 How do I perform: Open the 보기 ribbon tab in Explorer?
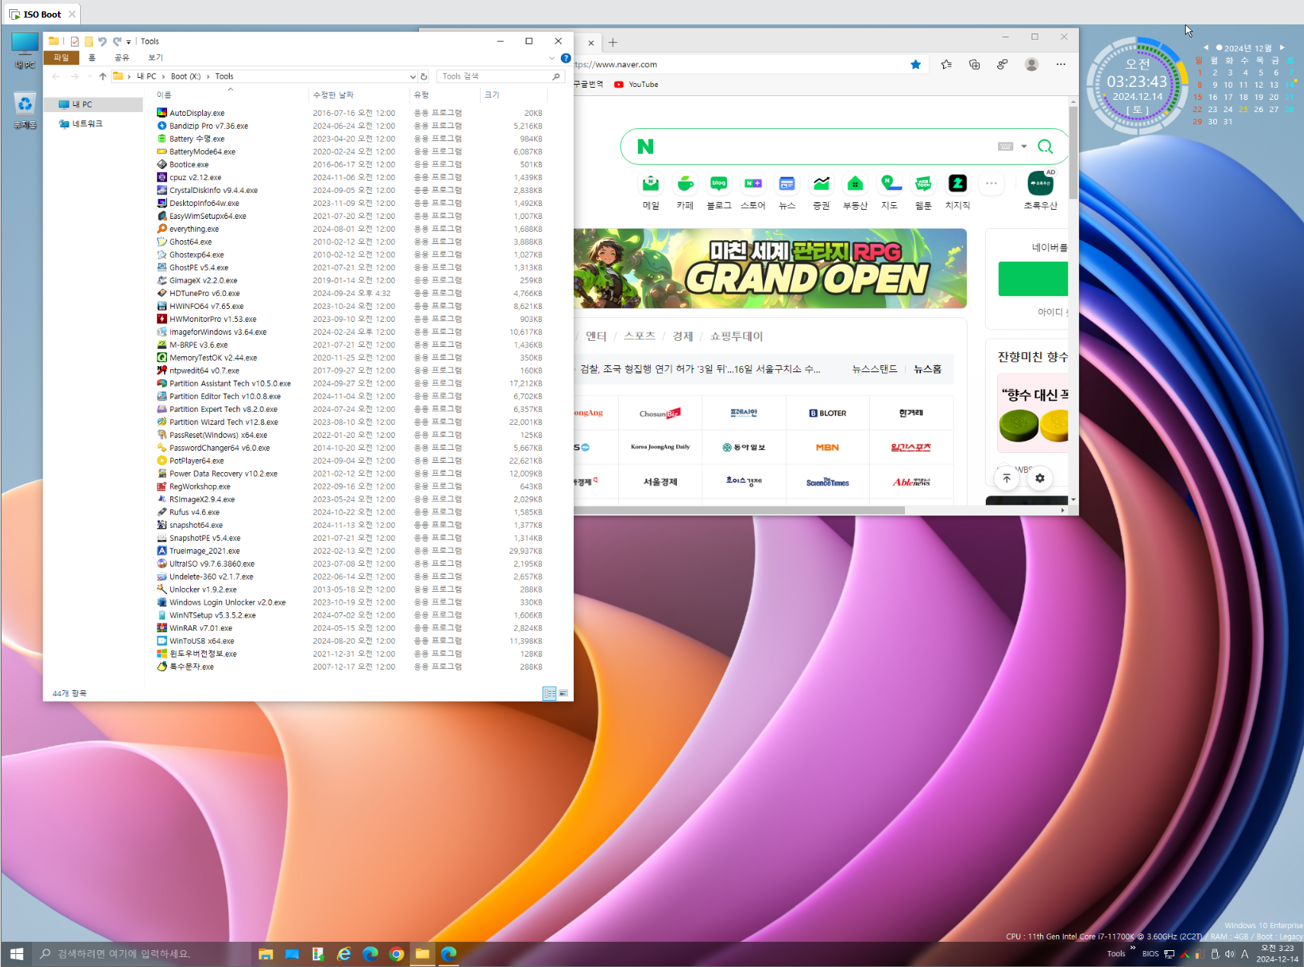click(x=156, y=58)
